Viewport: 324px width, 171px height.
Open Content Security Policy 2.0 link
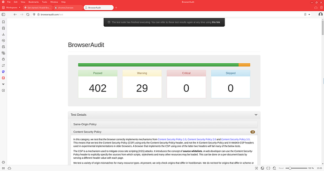pyautogui.click(x=201, y=140)
